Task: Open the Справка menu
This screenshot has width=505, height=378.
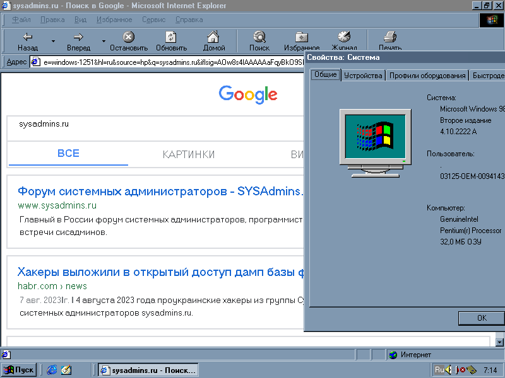Action: click(189, 20)
